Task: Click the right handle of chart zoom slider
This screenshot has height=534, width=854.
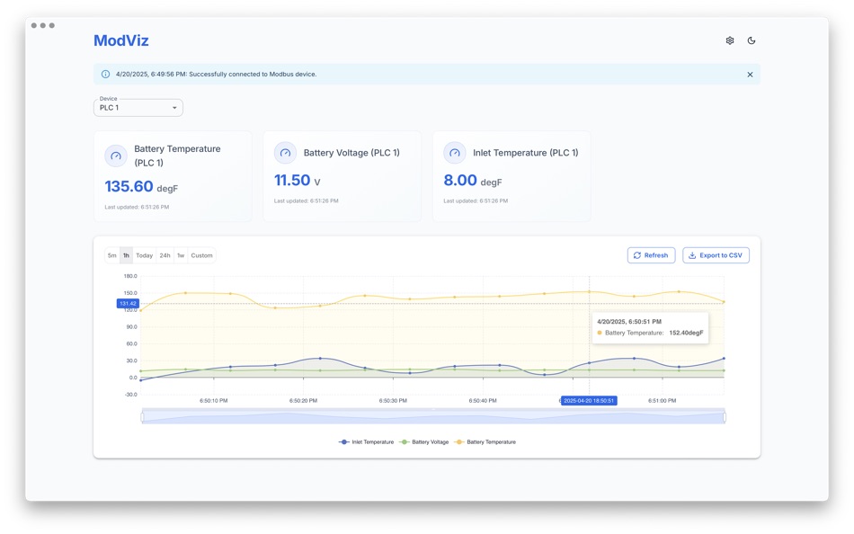Action: [725, 417]
